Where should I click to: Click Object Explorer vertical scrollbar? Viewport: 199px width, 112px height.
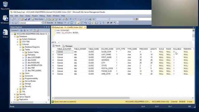point(49,65)
